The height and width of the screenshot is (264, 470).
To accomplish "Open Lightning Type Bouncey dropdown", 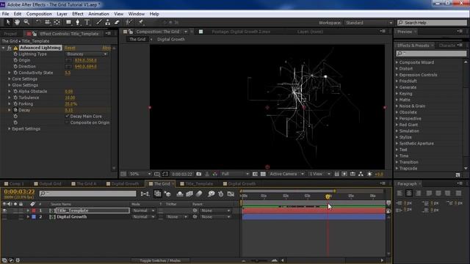I will (87, 54).
